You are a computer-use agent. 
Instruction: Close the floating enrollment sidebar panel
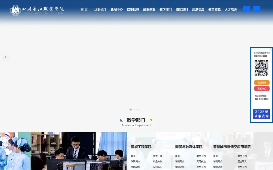(271, 49)
